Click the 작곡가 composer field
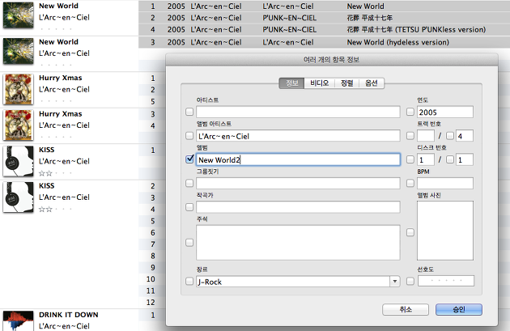Image resolution: width=510 pixels, height=331 pixels. [x=298, y=207]
